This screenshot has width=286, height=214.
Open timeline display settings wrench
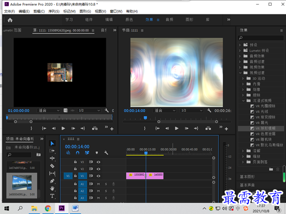click(x=106, y=153)
